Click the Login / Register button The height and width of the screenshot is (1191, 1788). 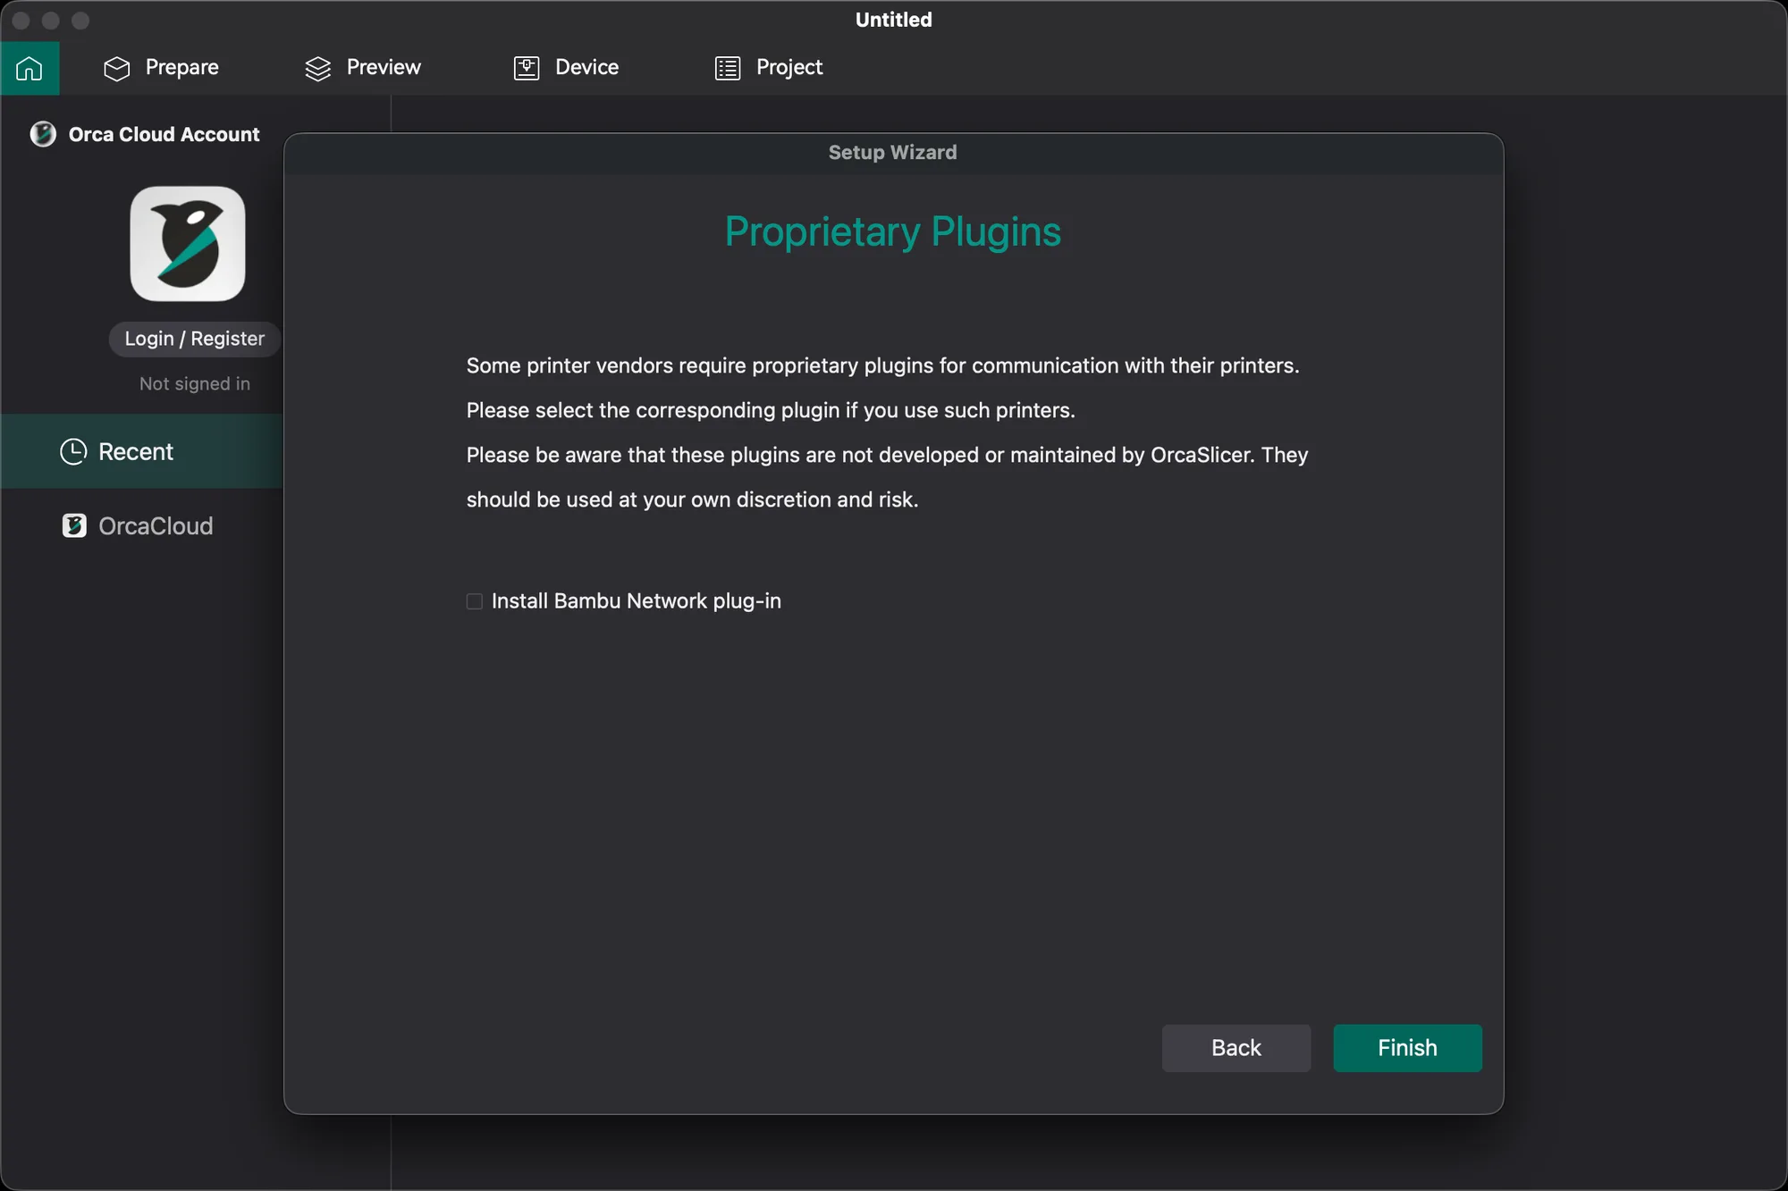coord(195,339)
